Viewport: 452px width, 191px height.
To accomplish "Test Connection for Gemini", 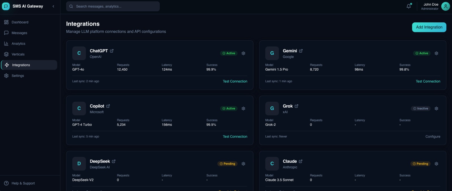I will point(428,81).
